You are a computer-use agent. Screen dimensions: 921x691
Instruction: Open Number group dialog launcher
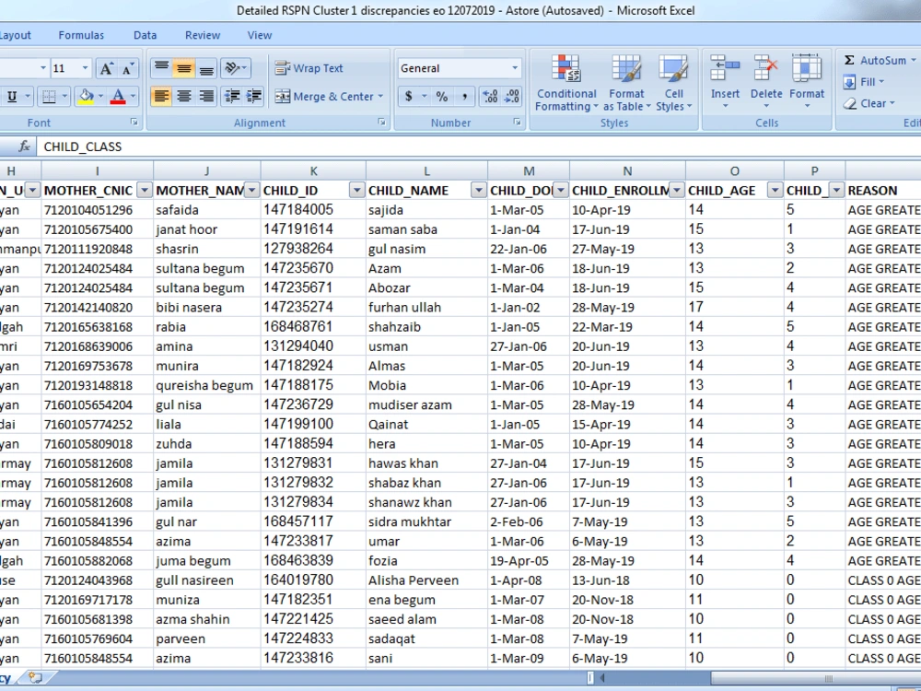pyautogui.click(x=518, y=123)
